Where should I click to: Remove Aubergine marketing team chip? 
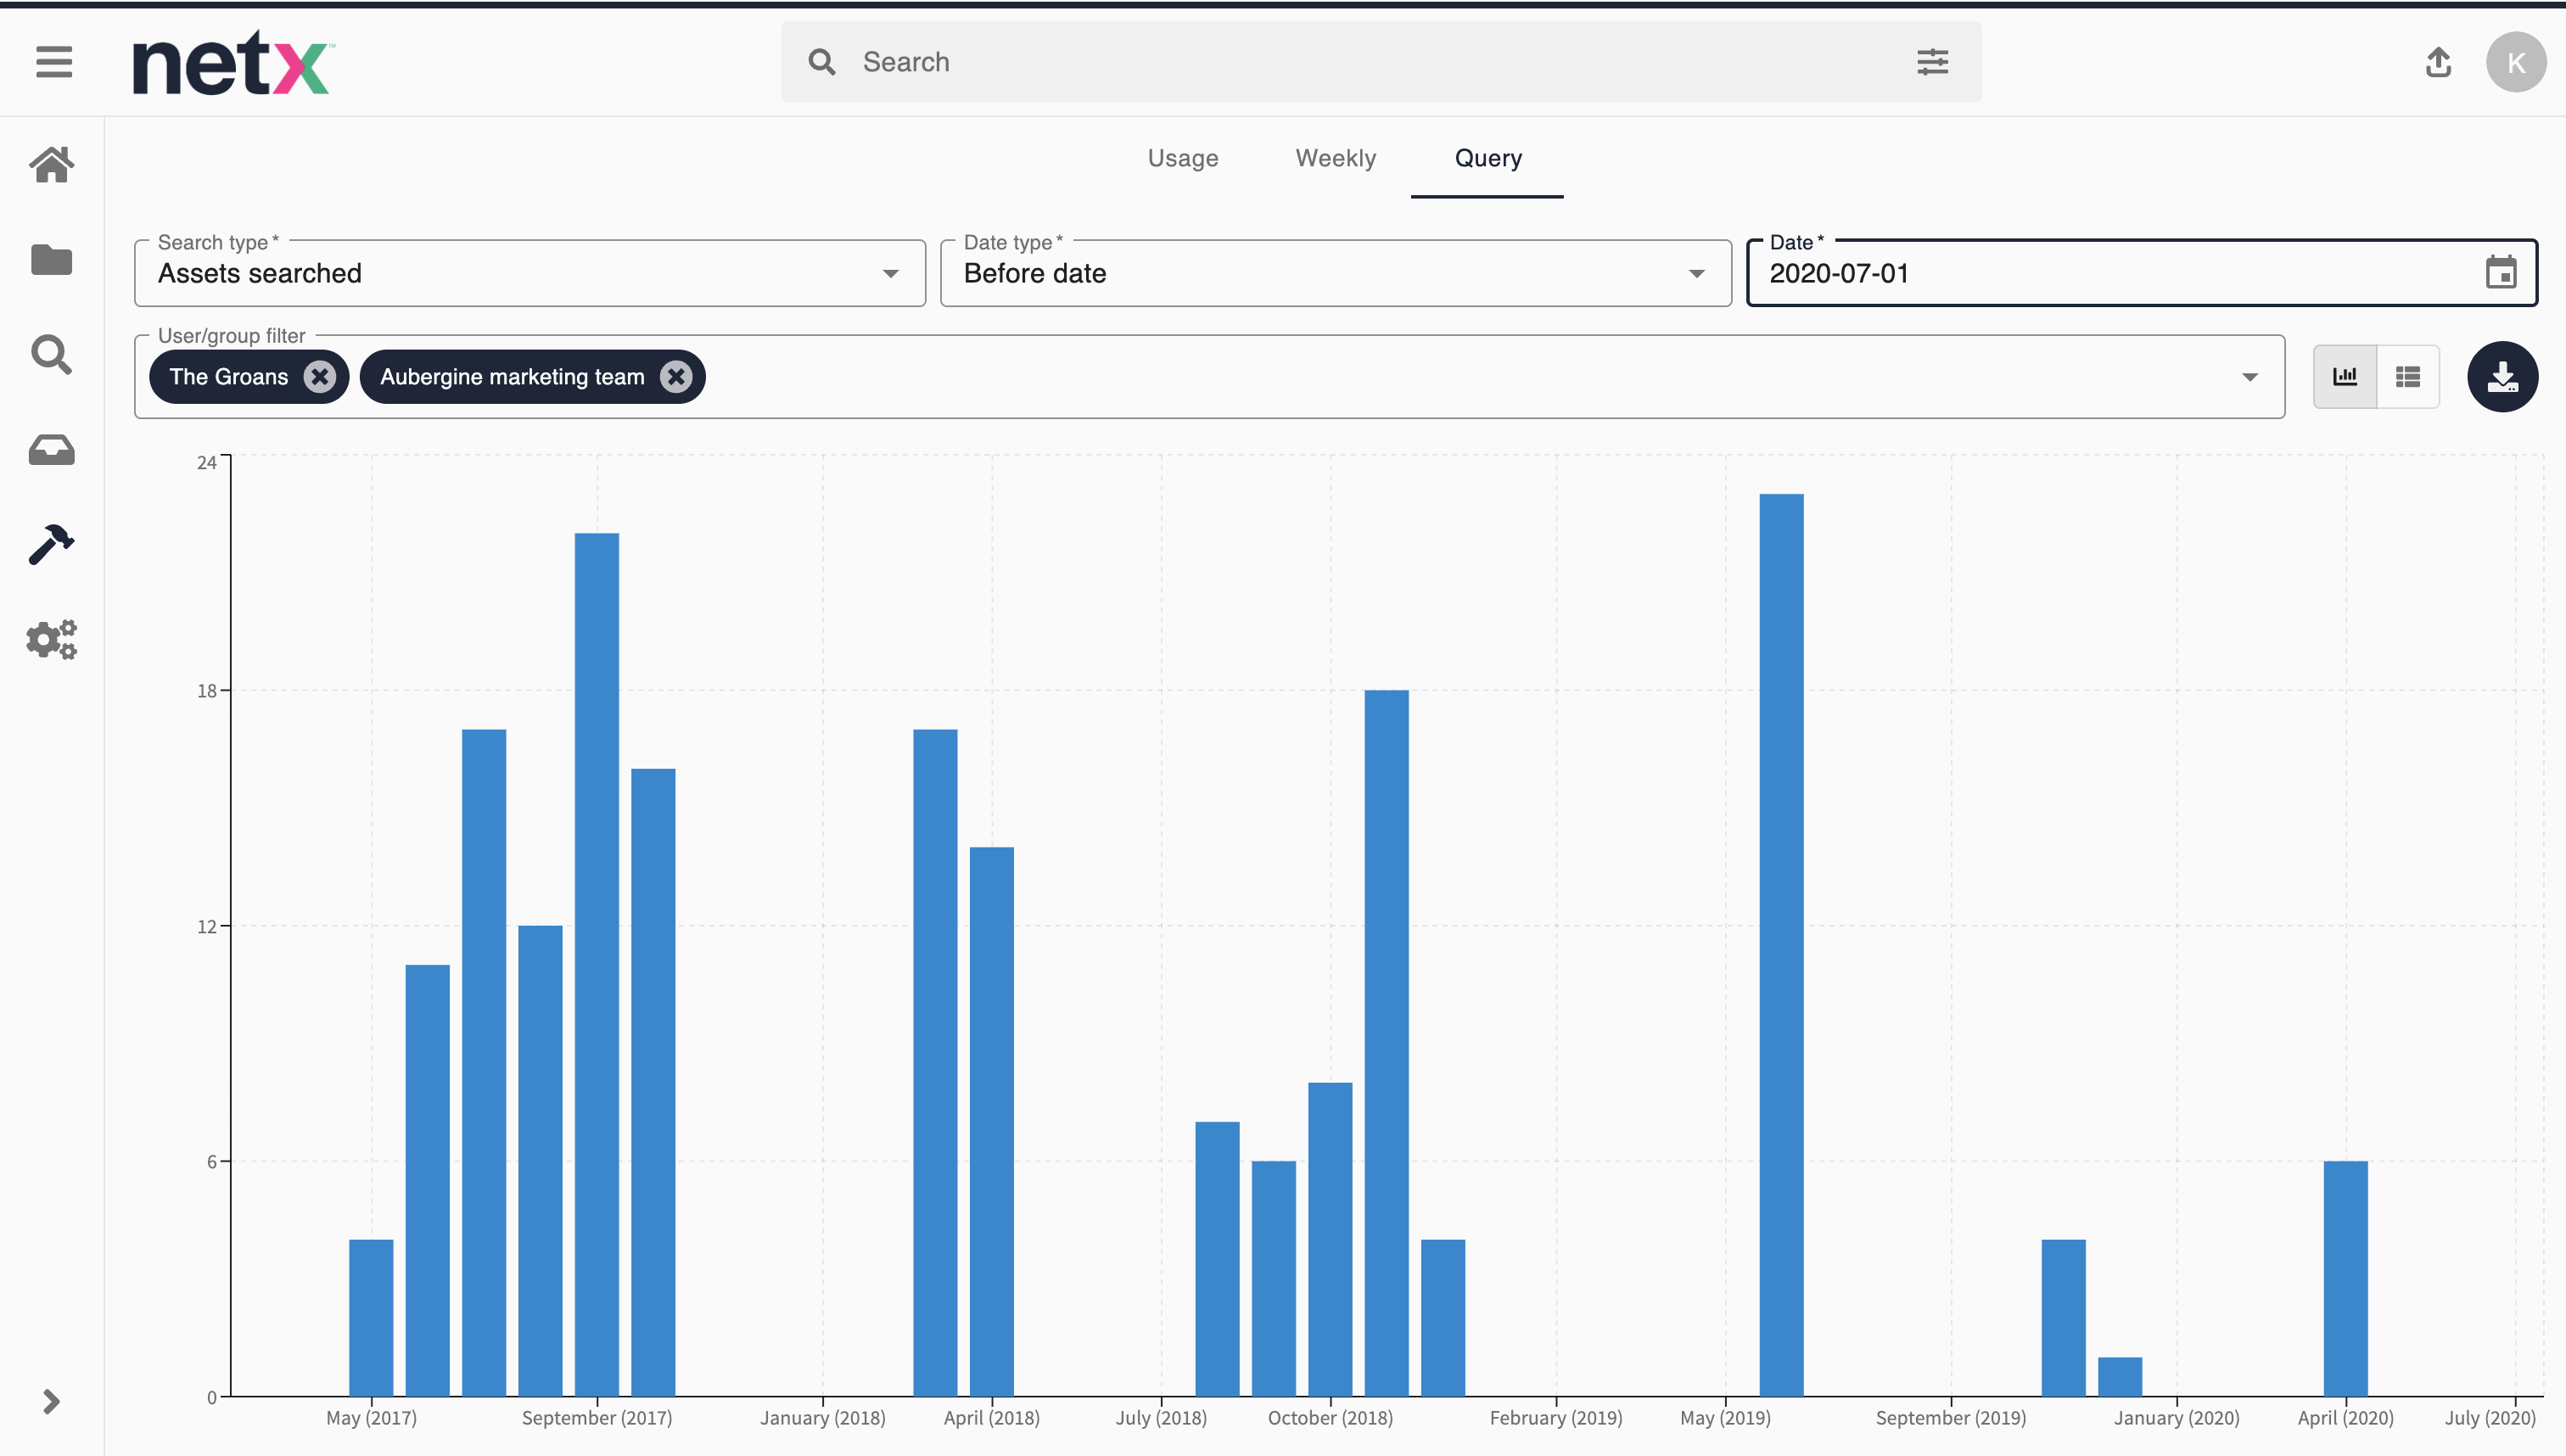676,377
